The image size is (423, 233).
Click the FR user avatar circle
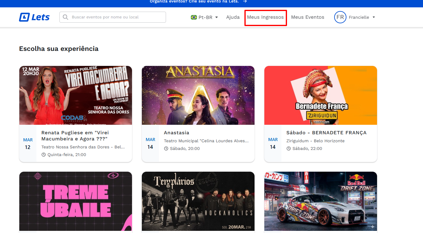(340, 17)
